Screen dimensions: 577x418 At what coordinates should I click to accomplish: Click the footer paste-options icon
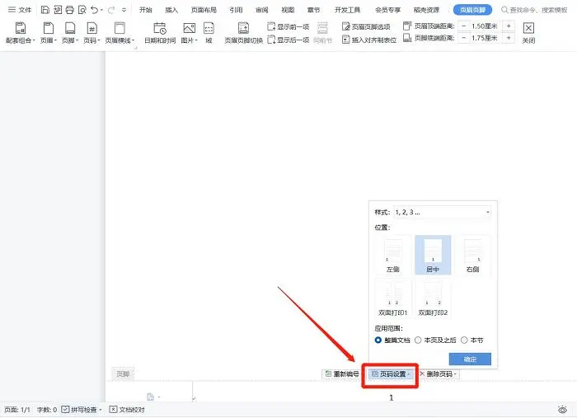[x=151, y=397]
